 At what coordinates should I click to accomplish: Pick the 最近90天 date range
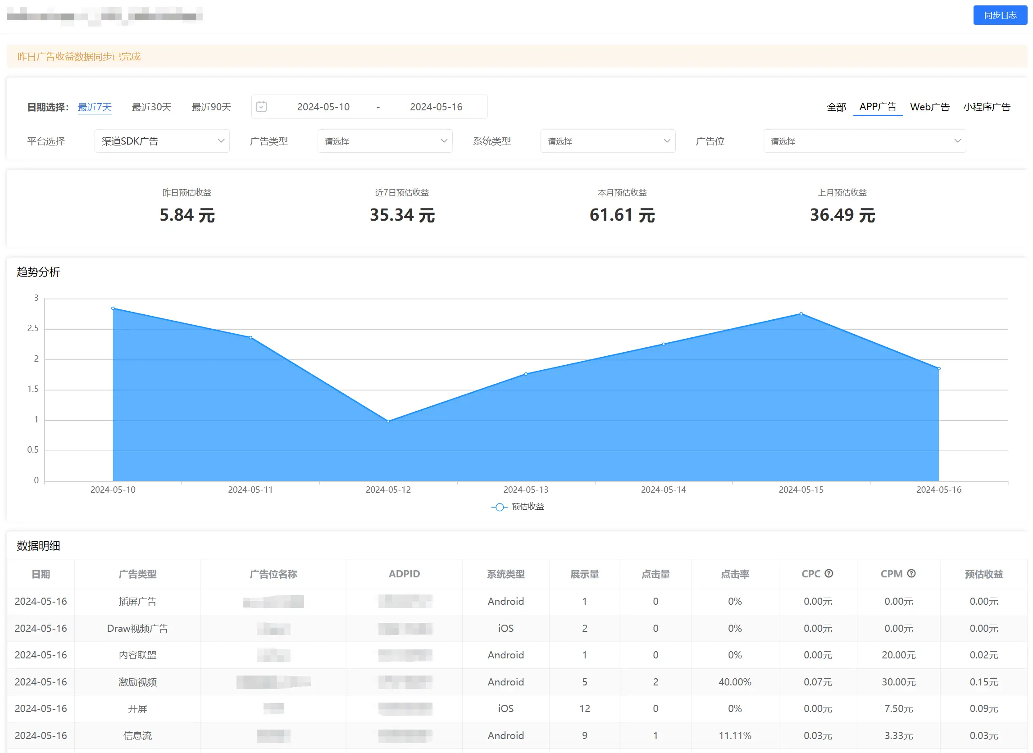pos(211,107)
